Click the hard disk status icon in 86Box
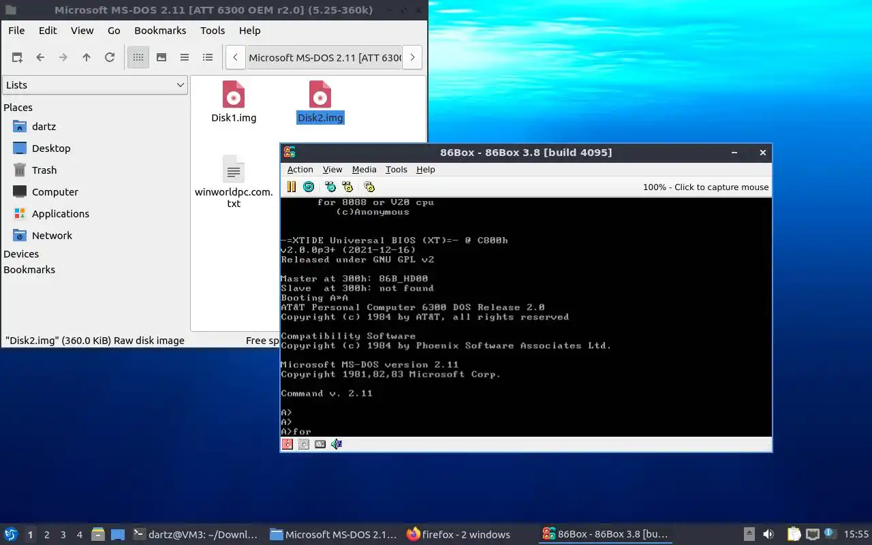Screen dimensions: 872x545 [320, 444]
